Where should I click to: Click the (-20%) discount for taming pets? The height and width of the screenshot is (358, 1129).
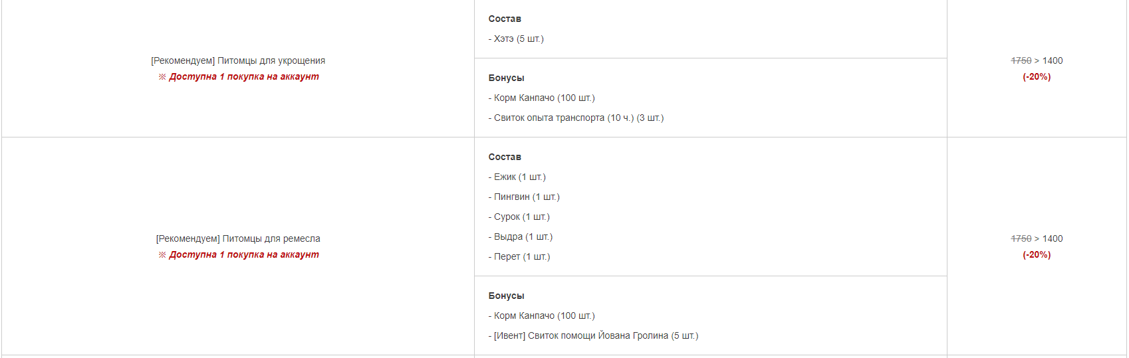(x=1037, y=77)
